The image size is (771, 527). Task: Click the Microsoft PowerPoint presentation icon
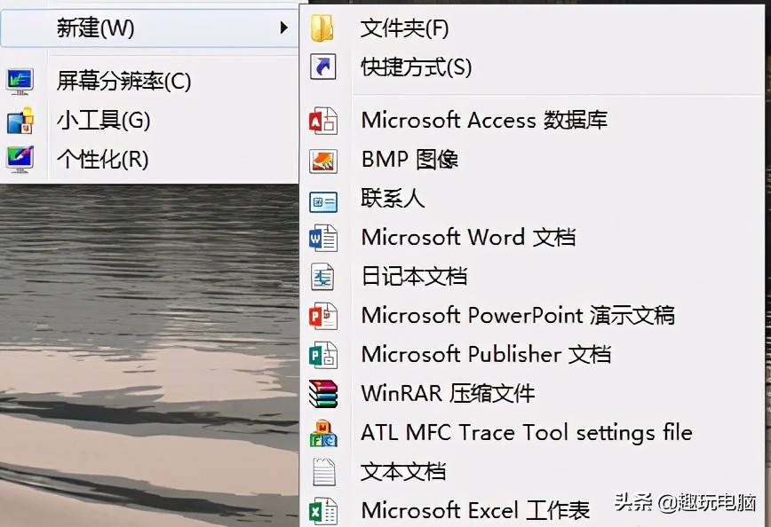[323, 315]
